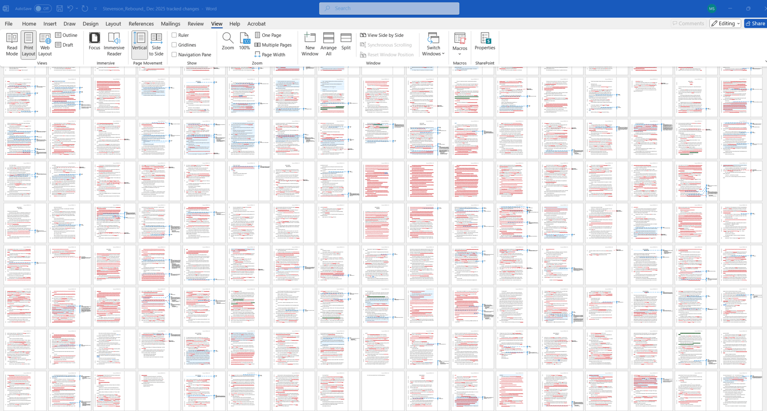The height and width of the screenshot is (411, 767).
Task: Switch to the Insert tab
Action: point(50,24)
